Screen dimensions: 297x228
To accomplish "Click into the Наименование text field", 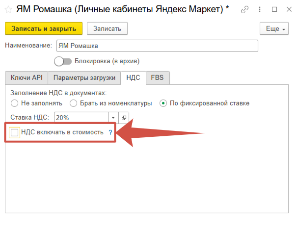I will pos(157,46).
